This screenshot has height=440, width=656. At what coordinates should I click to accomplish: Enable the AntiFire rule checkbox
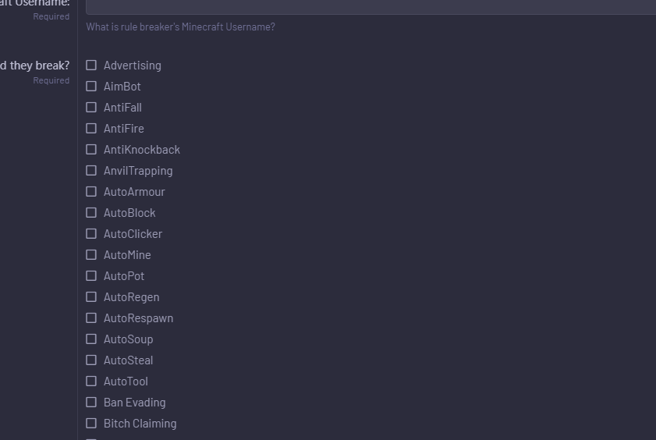pyautogui.click(x=91, y=129)
